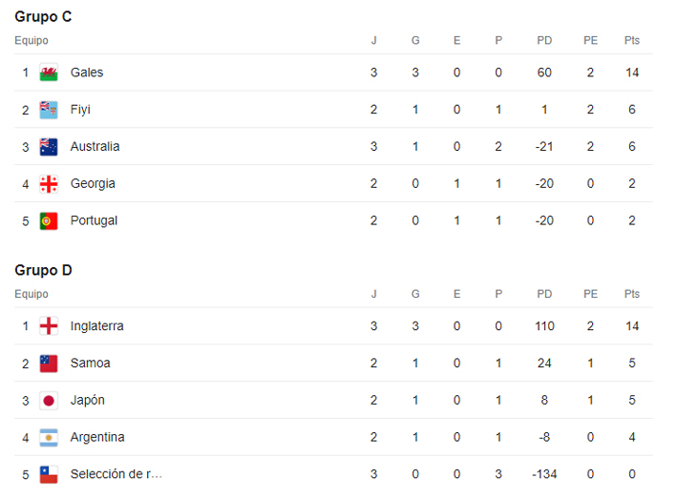Click the Argentina flag icon
This screenshot has height=500, width=678.
click(x=49, y=438)
